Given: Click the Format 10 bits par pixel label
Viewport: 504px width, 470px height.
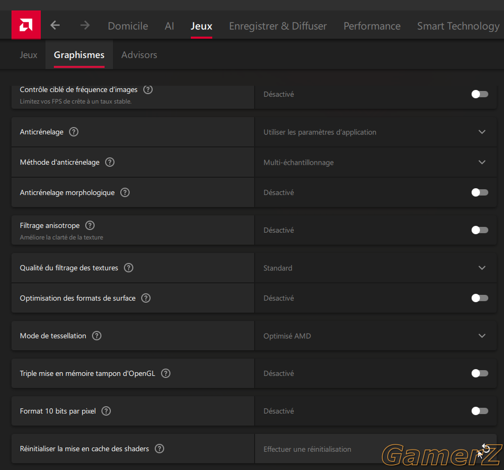Looking at the screenshot, I should (58, 411).
